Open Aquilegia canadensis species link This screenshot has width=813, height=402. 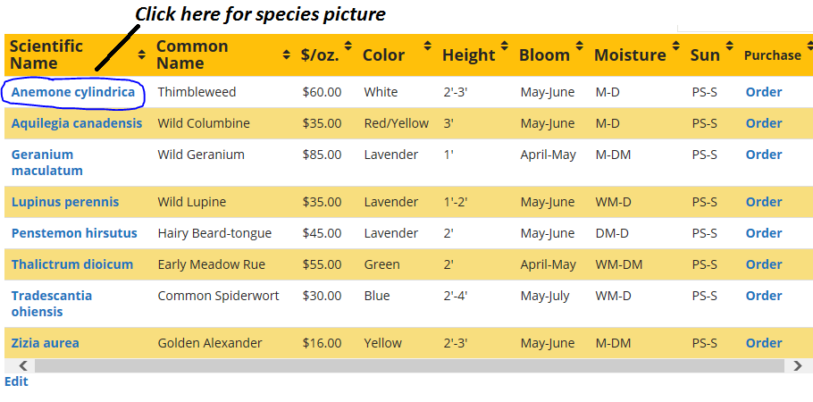77,123
